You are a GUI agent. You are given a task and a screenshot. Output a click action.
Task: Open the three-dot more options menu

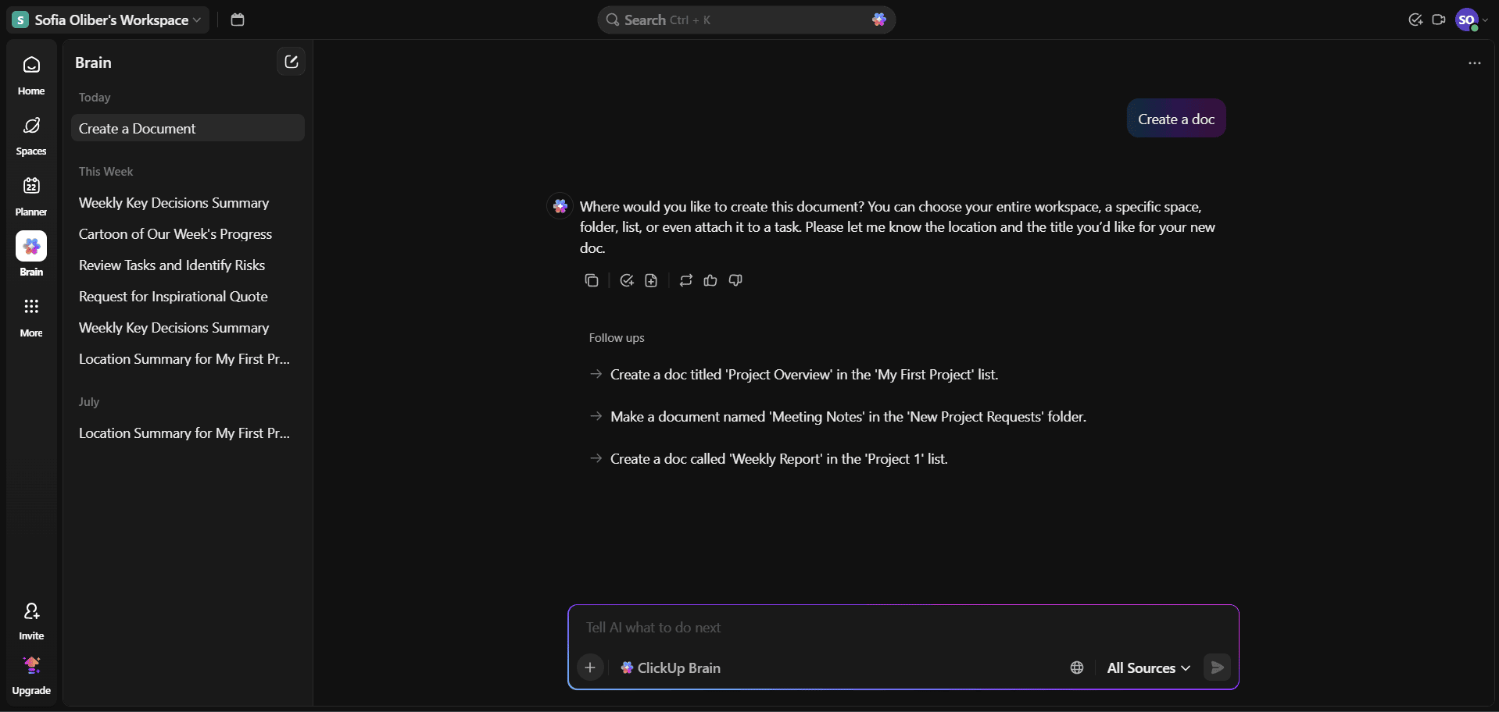1474,63
